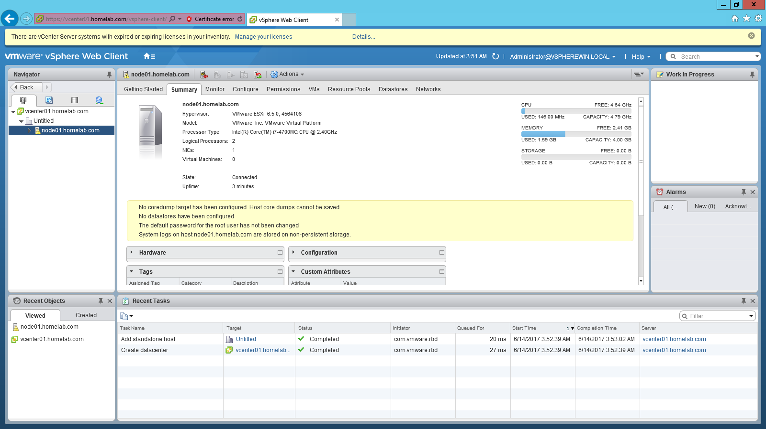Click the refresh icon beside update time
766x429 pixels.
pos(496,56)
